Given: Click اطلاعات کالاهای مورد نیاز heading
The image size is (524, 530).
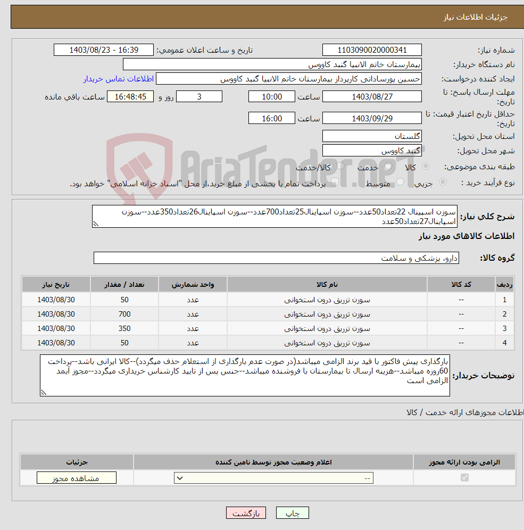Looking at the screenshot, I should tap(467, 236).
